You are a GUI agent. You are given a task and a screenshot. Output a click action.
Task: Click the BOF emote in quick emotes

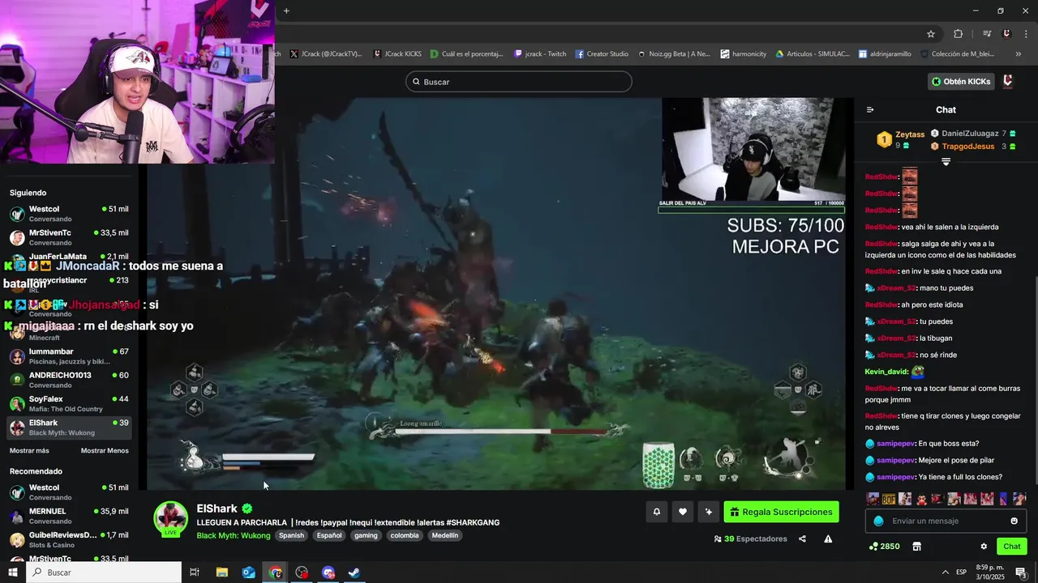(x=889, y=499)
